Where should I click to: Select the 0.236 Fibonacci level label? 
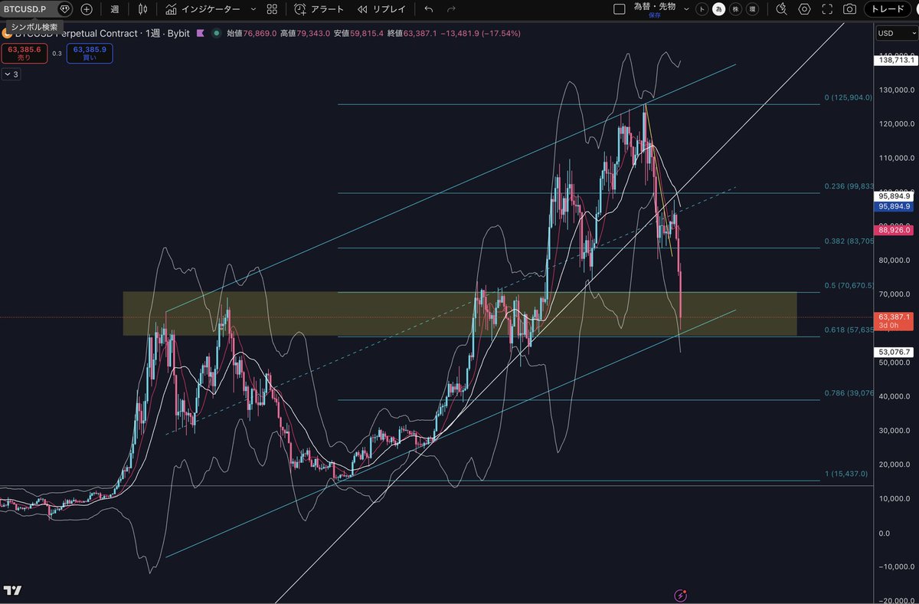[x=849, y=186]
